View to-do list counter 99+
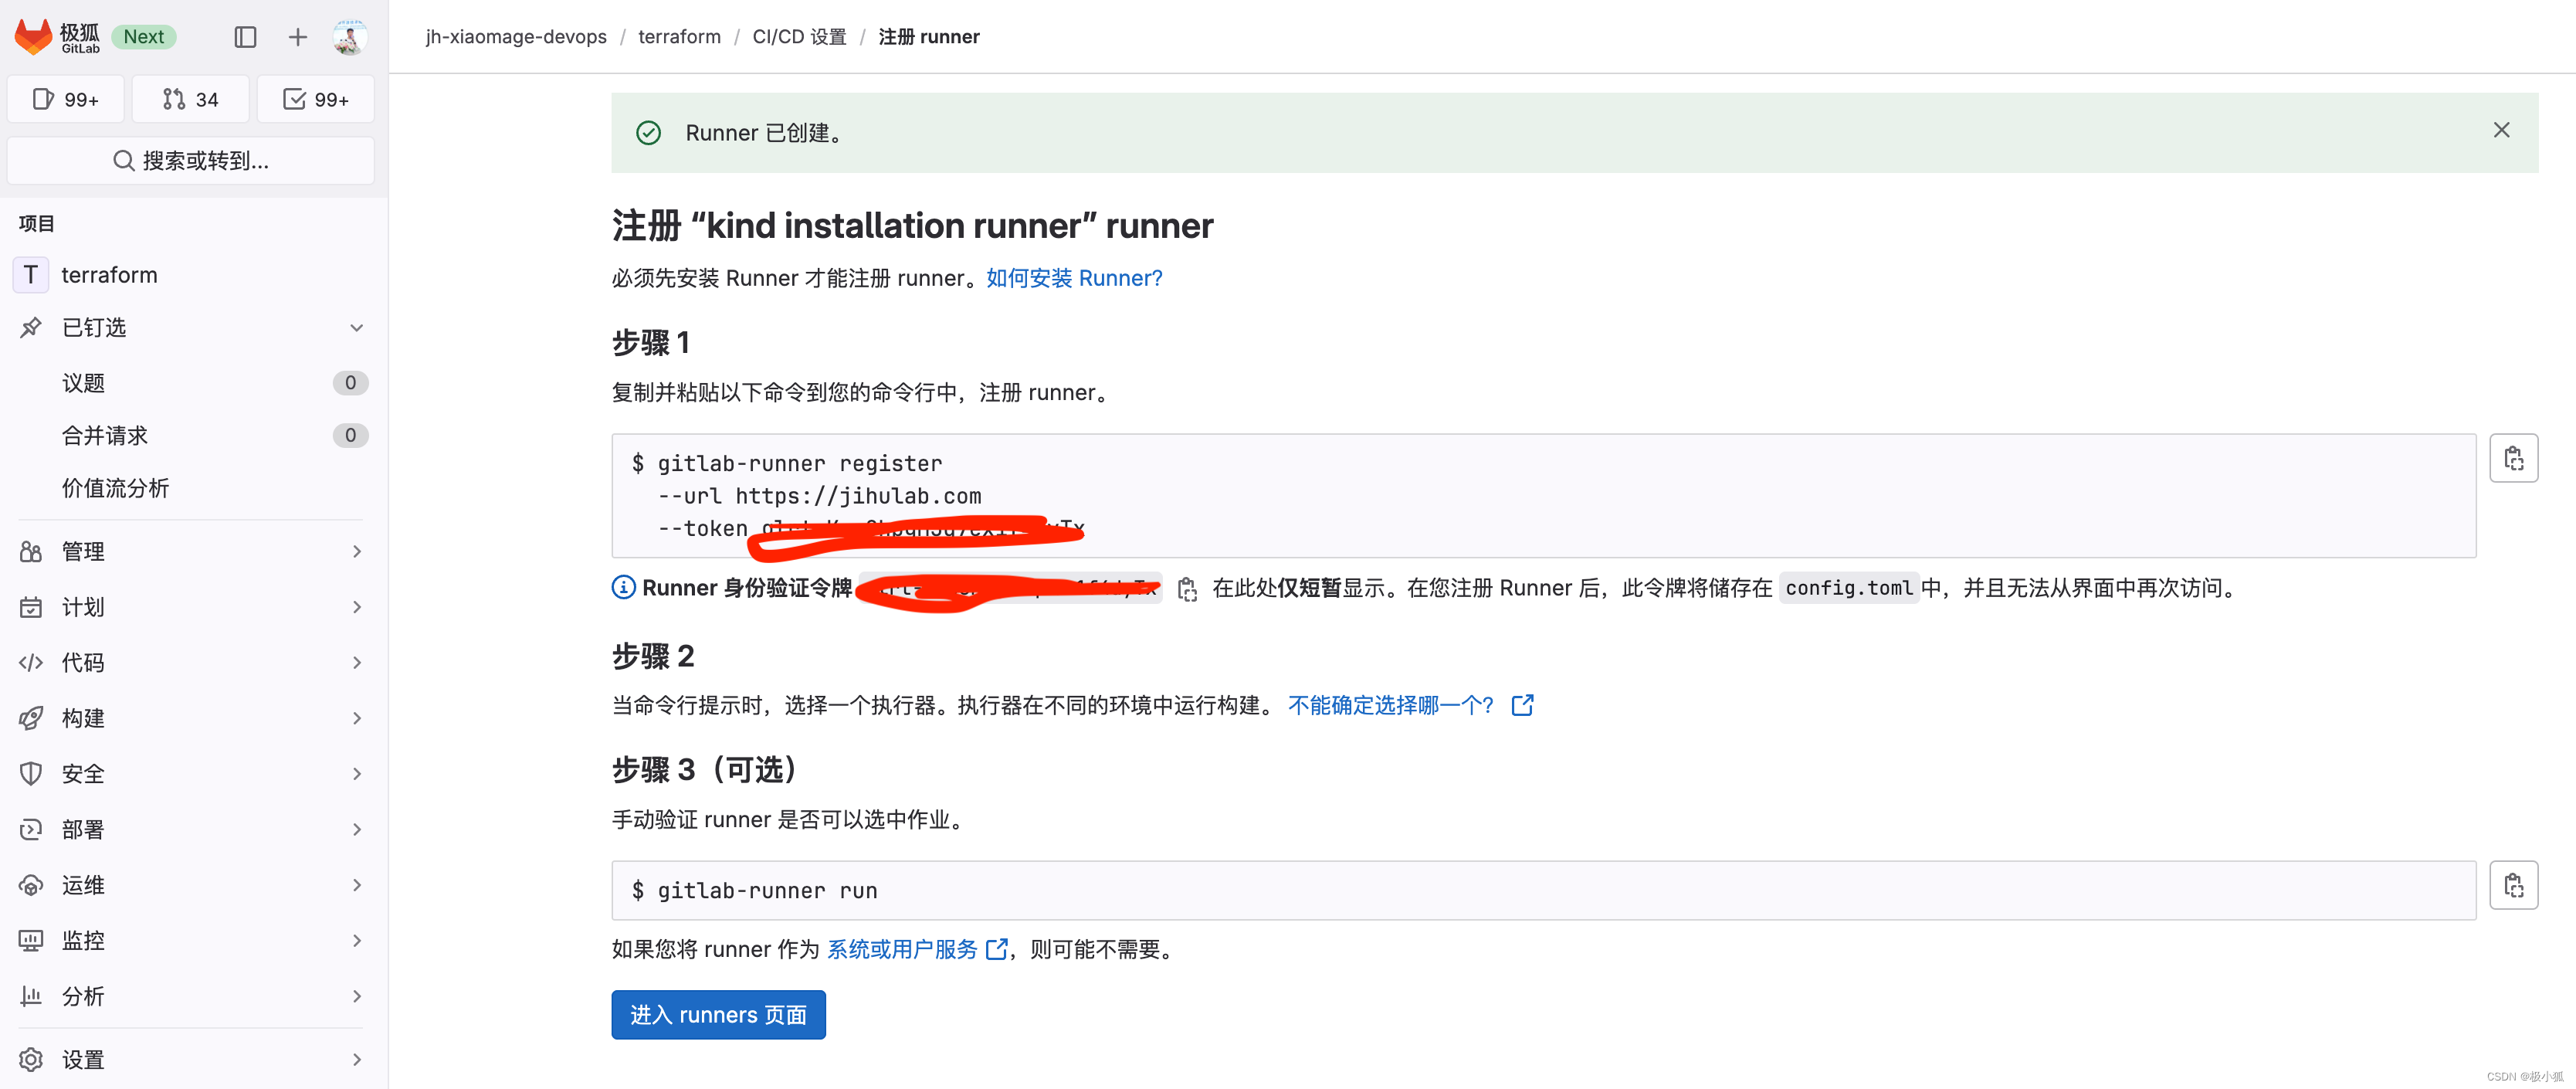The image size is (2576, 1089). 316,99
